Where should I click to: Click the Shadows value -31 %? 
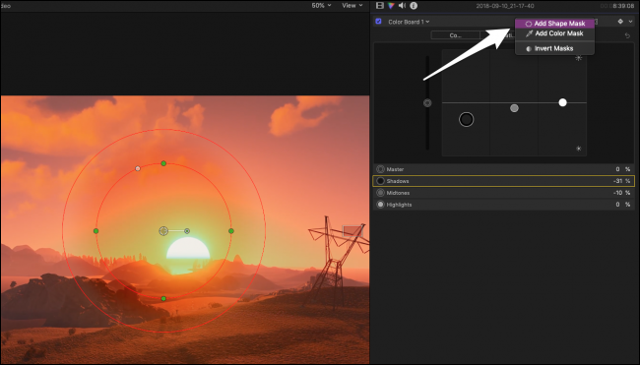click(621, 181)
